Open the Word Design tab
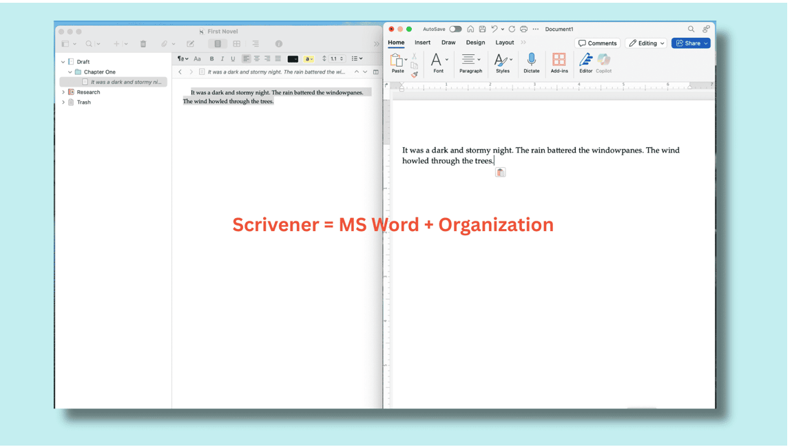The height and width of the screenshot is (447, 792). pos(475,43)
